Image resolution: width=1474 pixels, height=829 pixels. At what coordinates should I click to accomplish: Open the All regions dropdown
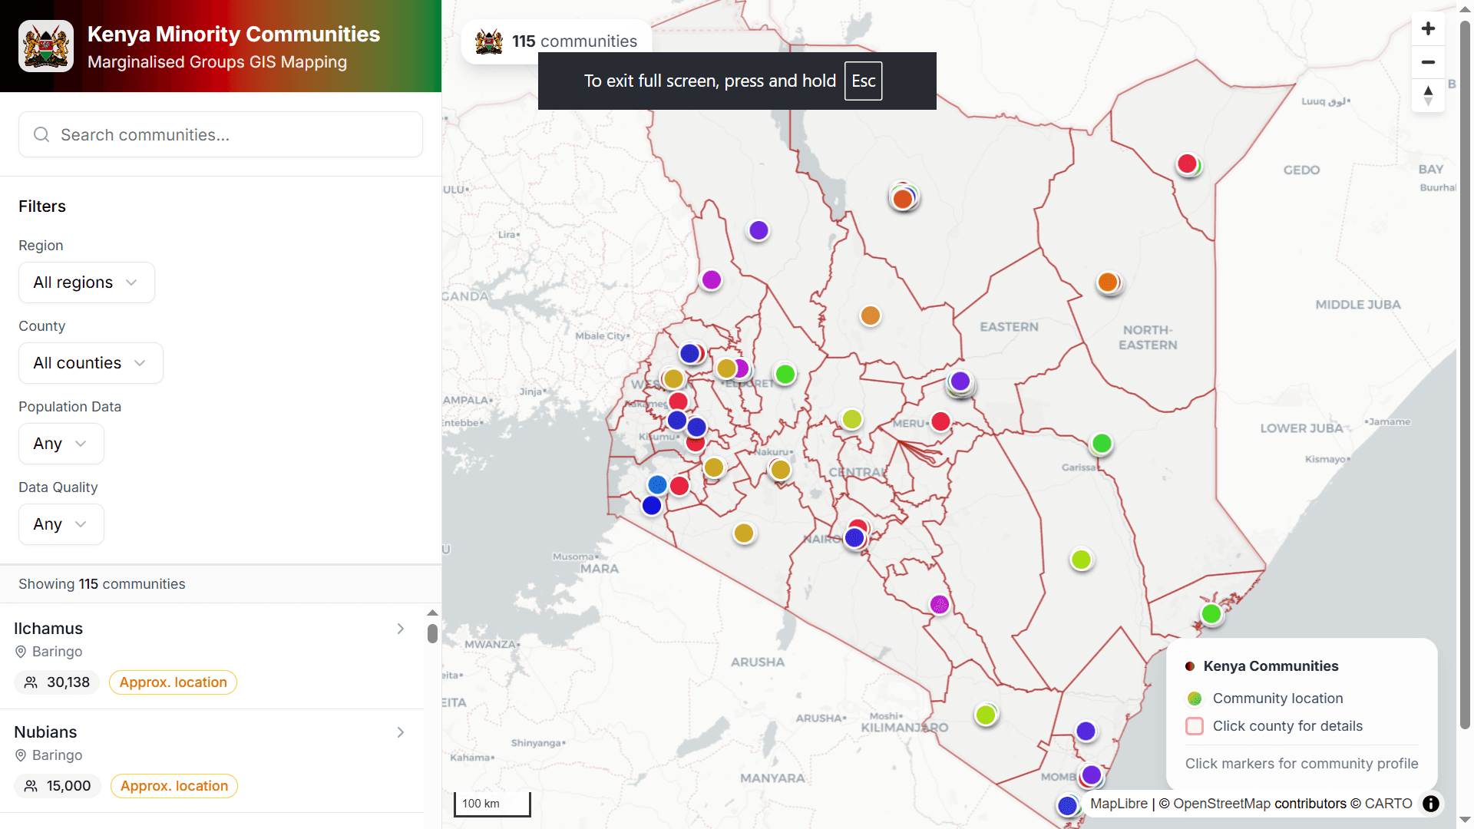(86, 282)
